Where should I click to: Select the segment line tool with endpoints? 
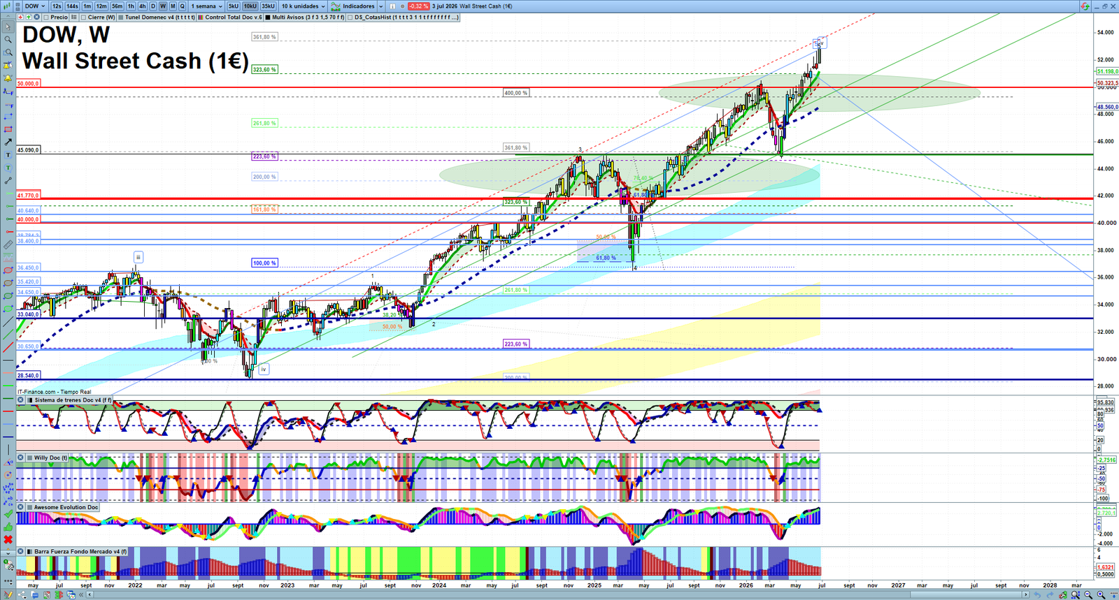(x=8, y=181)
